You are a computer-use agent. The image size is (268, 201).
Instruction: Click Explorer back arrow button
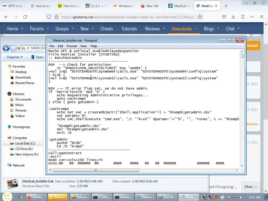click(x=6, y=48)
